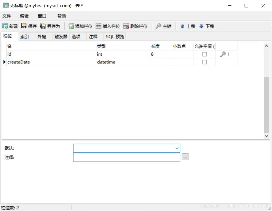
Task: Click the 允许空值 column header
Action: pos(205,46)
